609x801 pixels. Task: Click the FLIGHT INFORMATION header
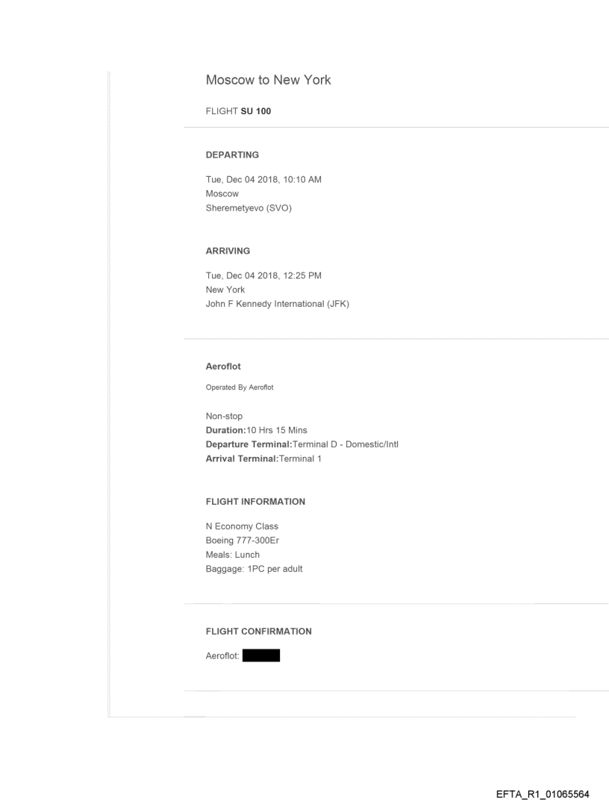254,502
